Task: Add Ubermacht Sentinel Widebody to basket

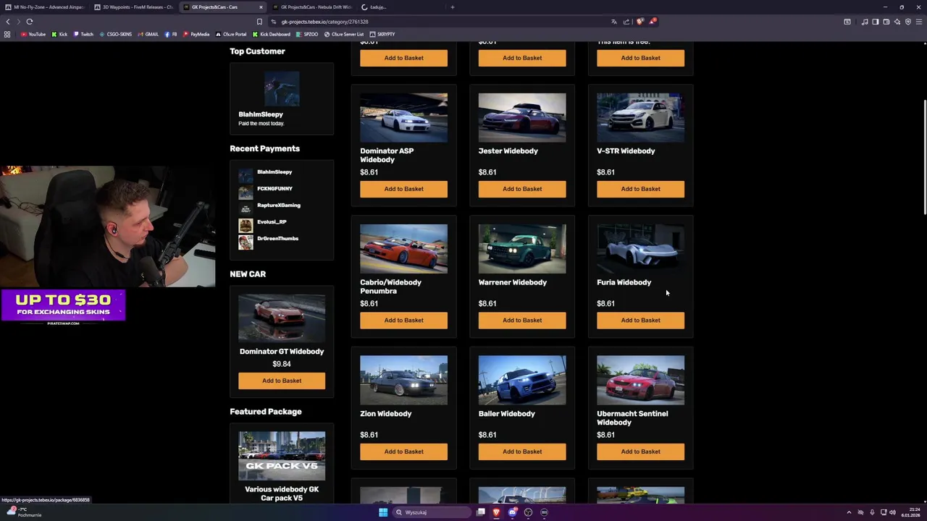Action: (640, 452)
